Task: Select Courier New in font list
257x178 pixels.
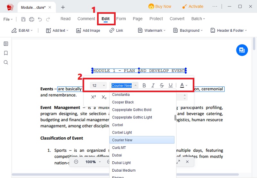Action: [x=142, y=140]
